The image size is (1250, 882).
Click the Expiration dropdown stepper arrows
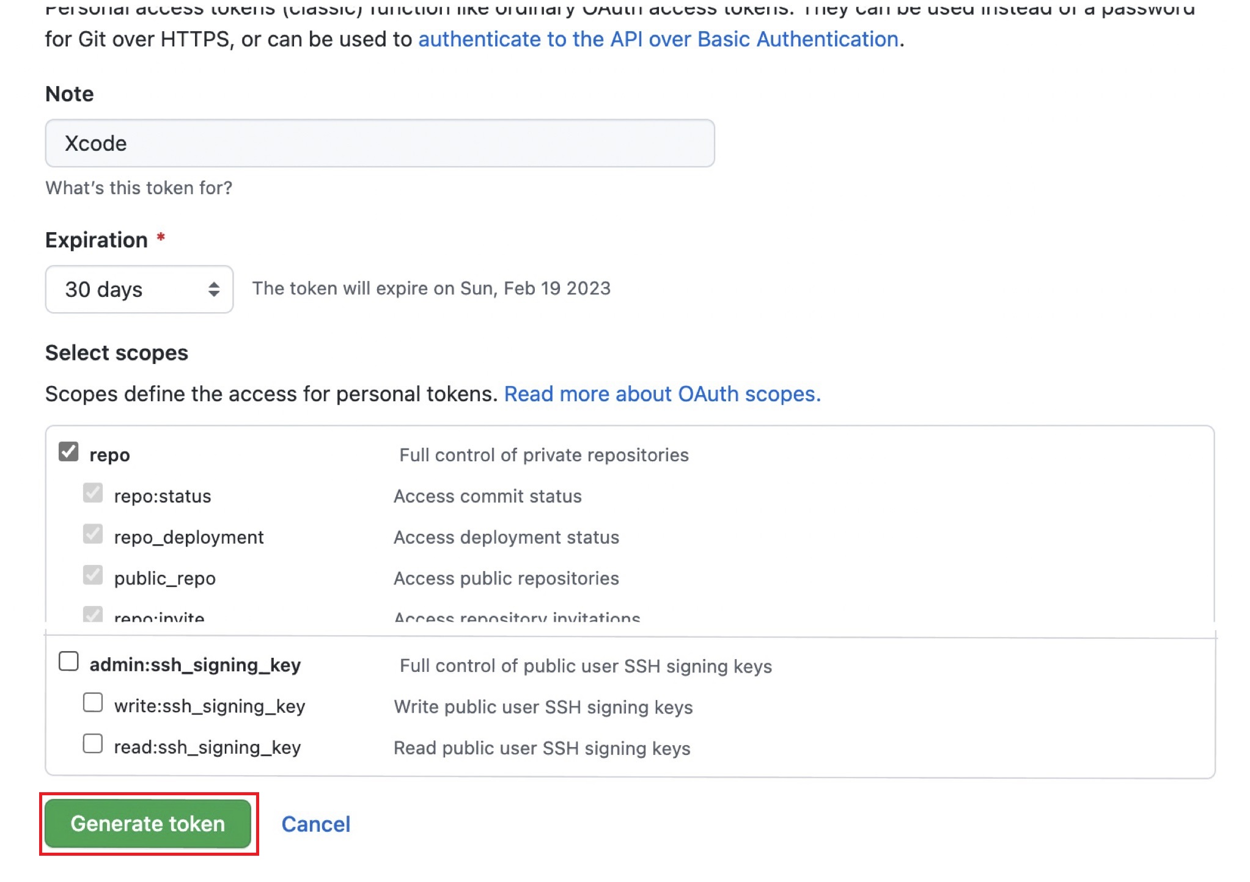point(213,289)
